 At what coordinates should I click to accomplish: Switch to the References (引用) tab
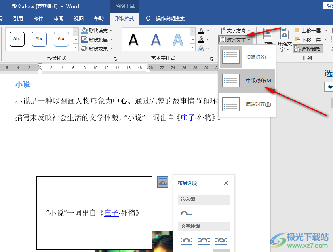[x=18, y=19]
